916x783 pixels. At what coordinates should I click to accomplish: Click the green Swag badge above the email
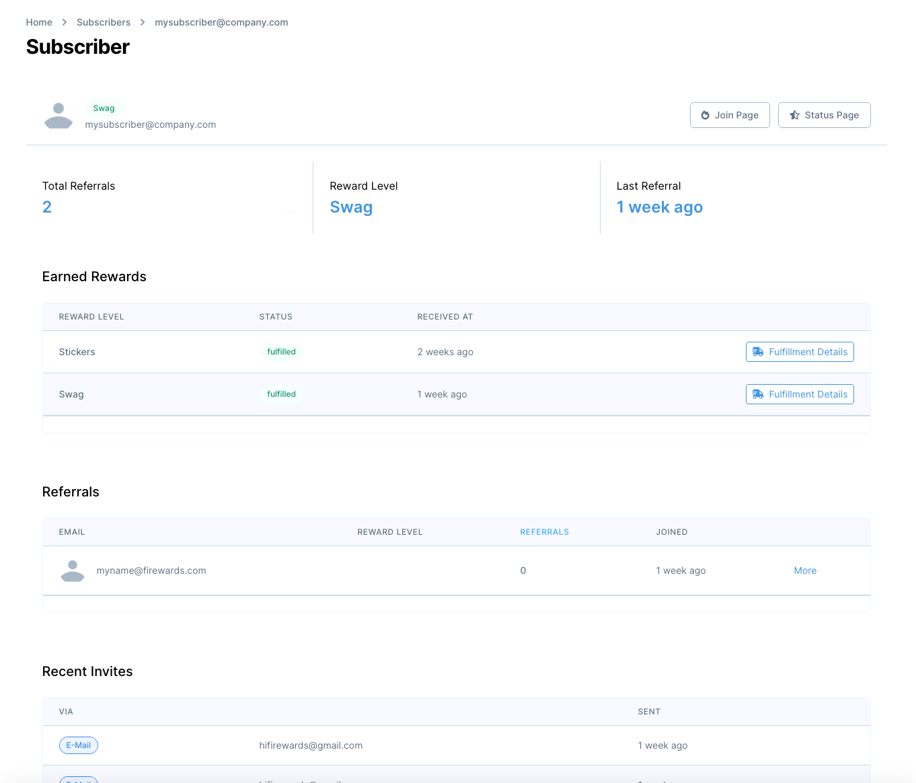click(x=104, y=108)
